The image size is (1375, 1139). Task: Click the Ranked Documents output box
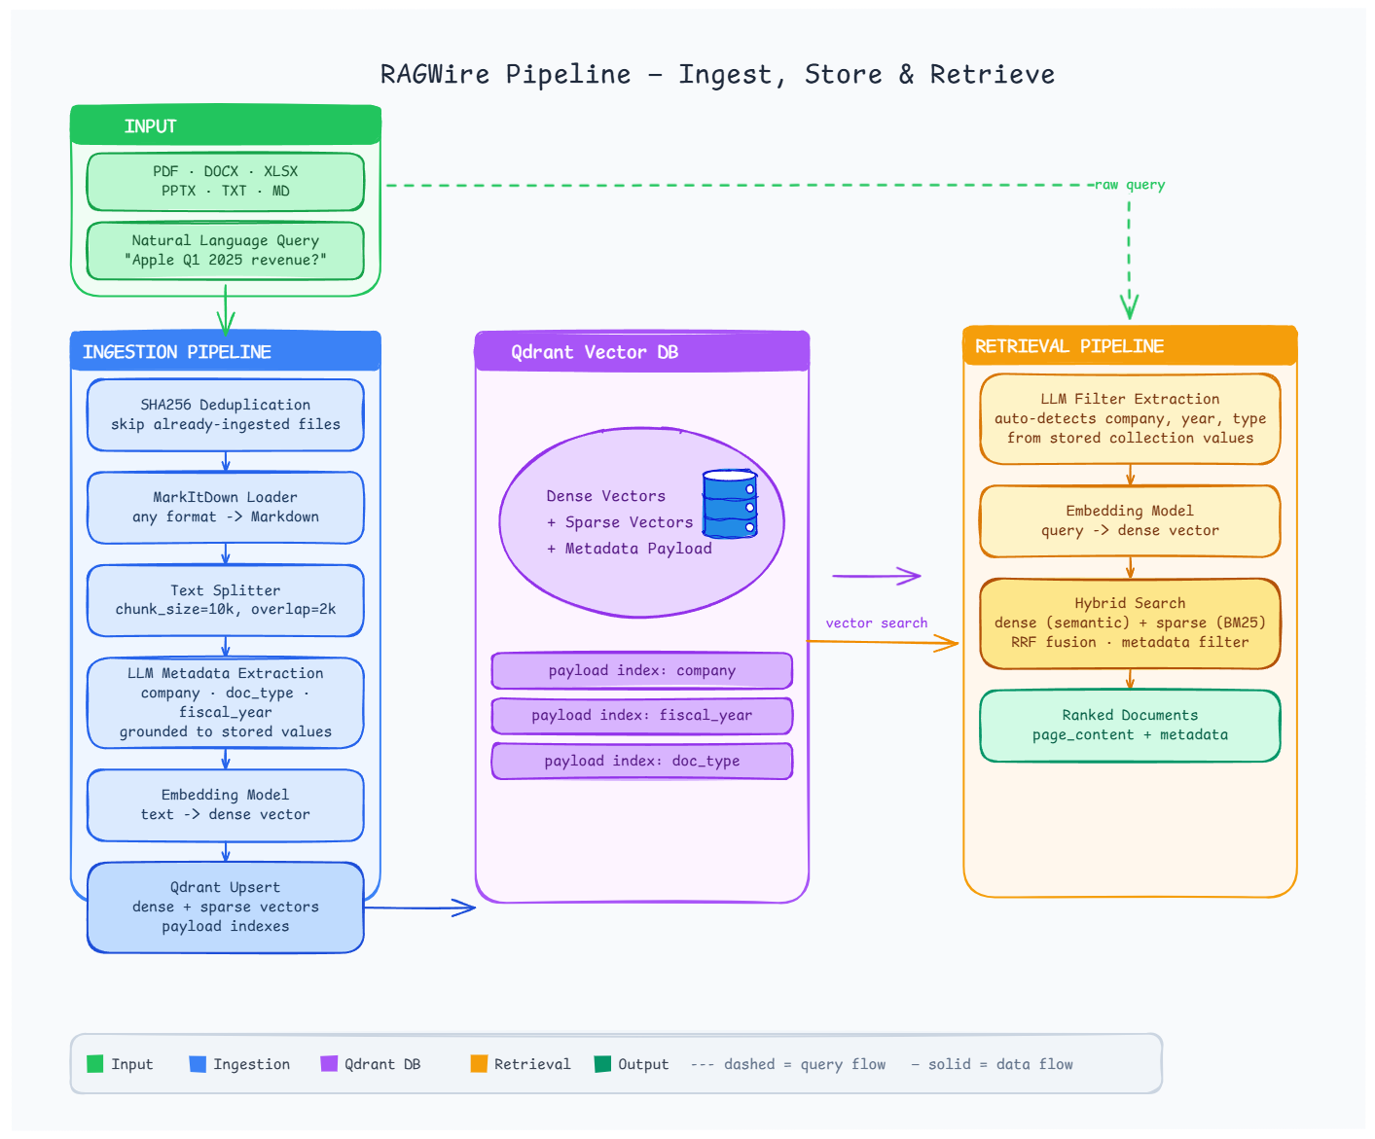click(1130, 726)
